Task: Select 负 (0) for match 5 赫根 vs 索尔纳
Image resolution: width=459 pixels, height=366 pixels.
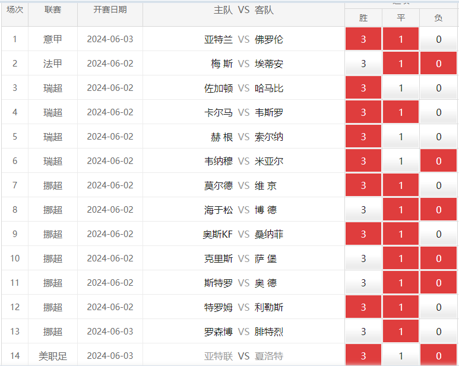Action: [x=438, y=137]
